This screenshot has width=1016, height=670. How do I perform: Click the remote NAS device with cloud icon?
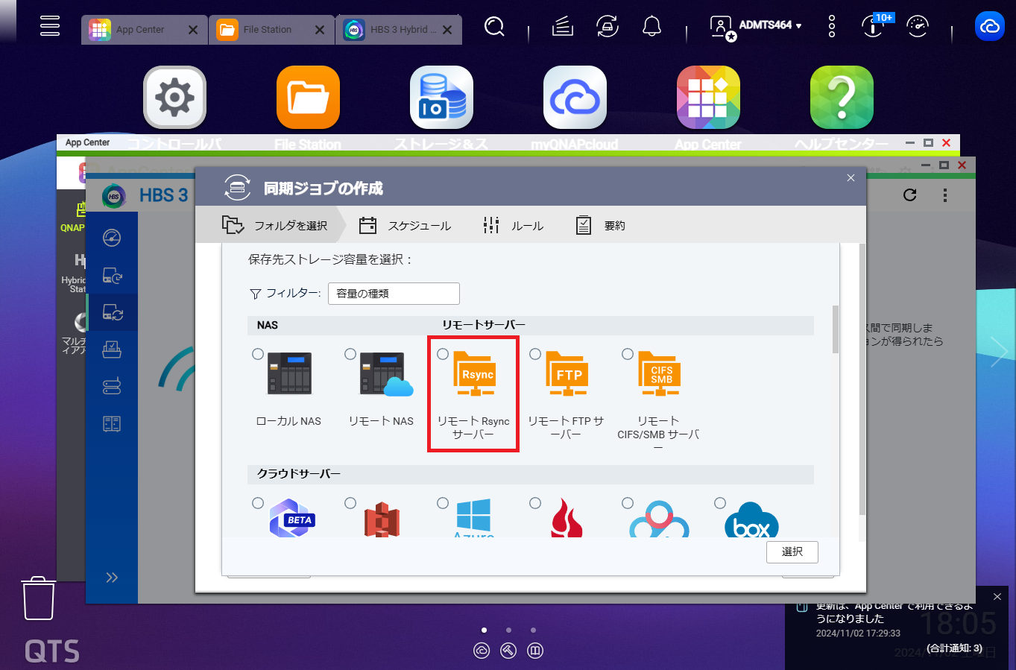coord(386,373)
